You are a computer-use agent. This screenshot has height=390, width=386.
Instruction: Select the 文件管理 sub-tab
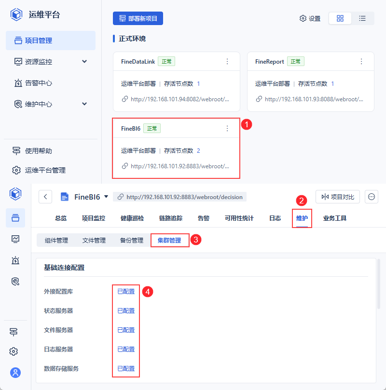click(94, 240)
